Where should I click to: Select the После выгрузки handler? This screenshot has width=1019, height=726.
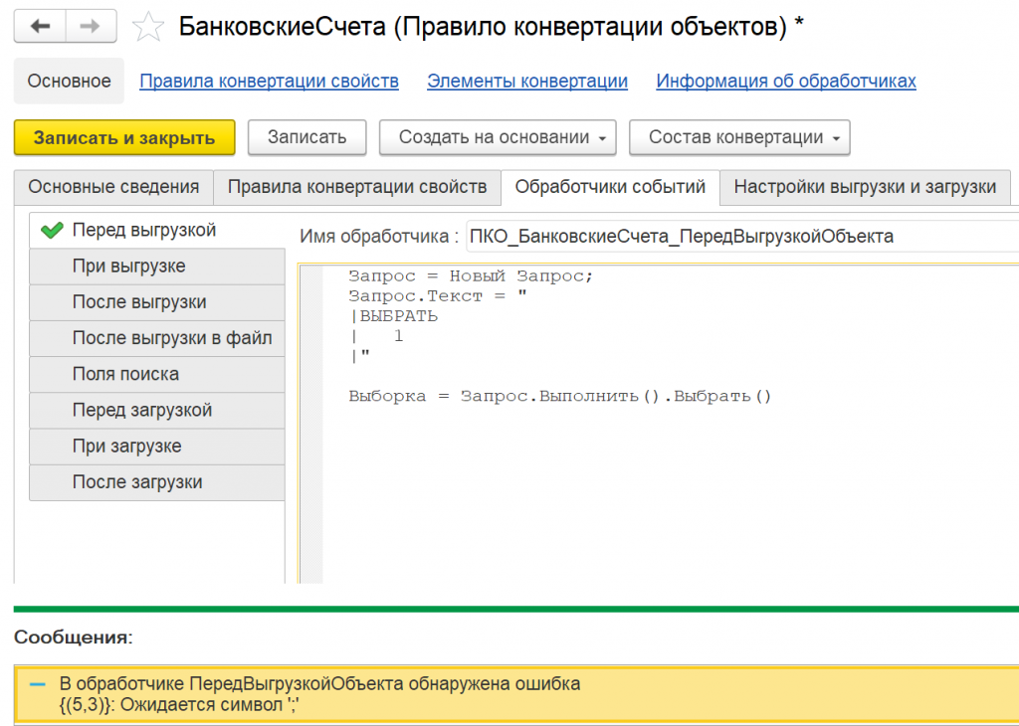pos(156,302)
